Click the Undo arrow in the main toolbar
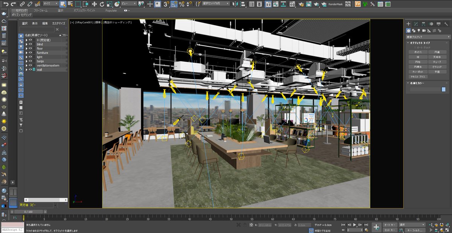452x233 pixels. [6, 4]
